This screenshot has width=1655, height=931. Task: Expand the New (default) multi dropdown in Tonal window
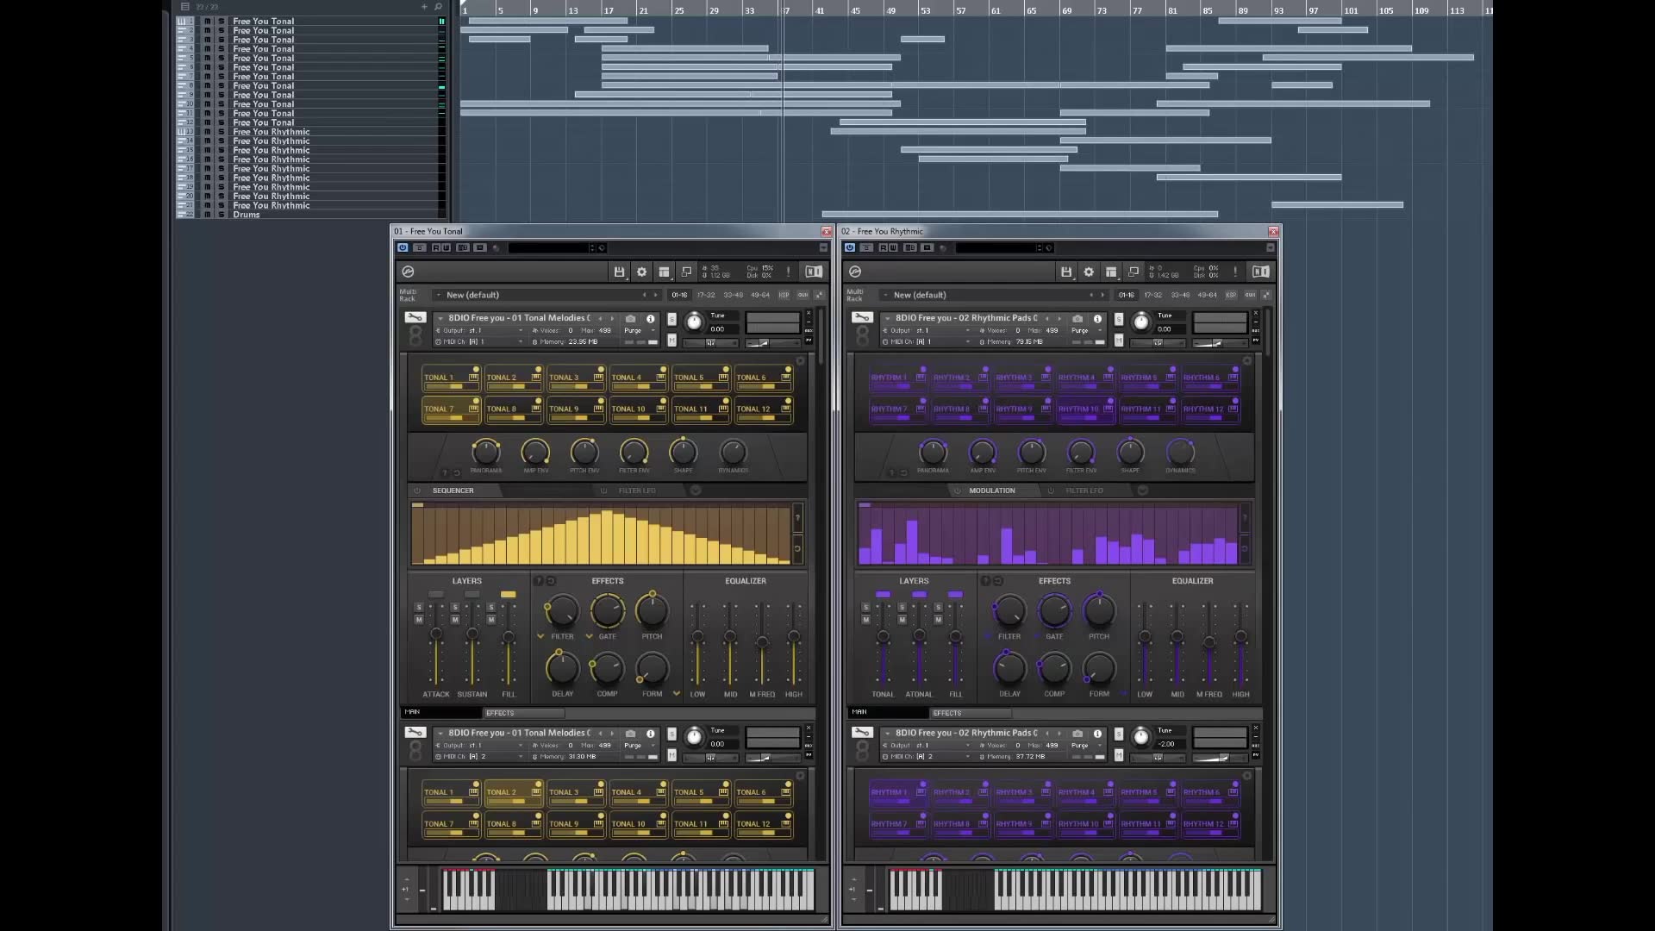coord(439,295)
